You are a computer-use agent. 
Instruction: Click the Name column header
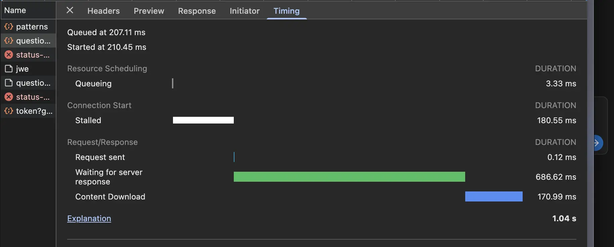(15, 10)
